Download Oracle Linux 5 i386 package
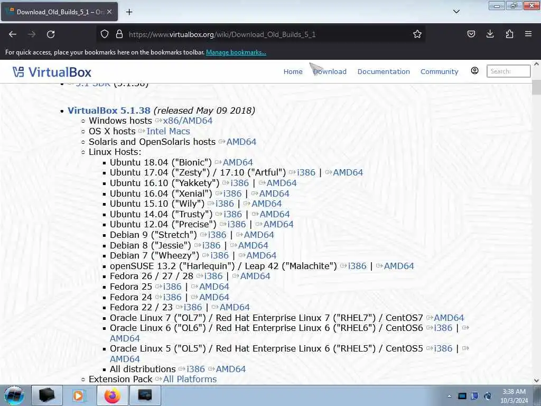Screen dimensions: 541x406 click(x=443, y=349)
